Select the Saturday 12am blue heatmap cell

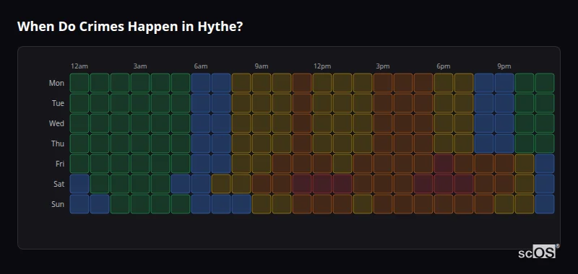[x=79, y=184]
